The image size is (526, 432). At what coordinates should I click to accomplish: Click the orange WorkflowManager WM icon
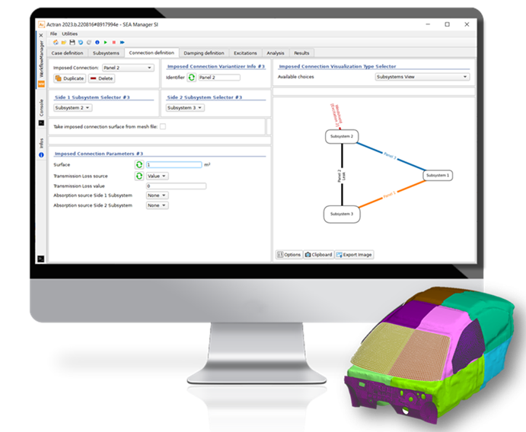[41, 84]
